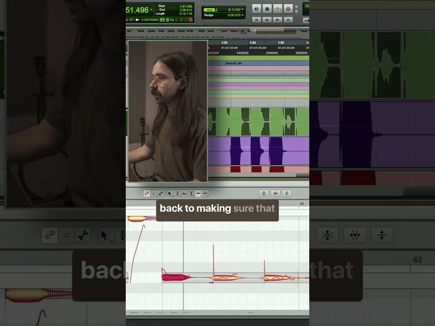The image size is (435, 326).
Task: Open the Nudge value dropdown
Action: tap(243, 15)
